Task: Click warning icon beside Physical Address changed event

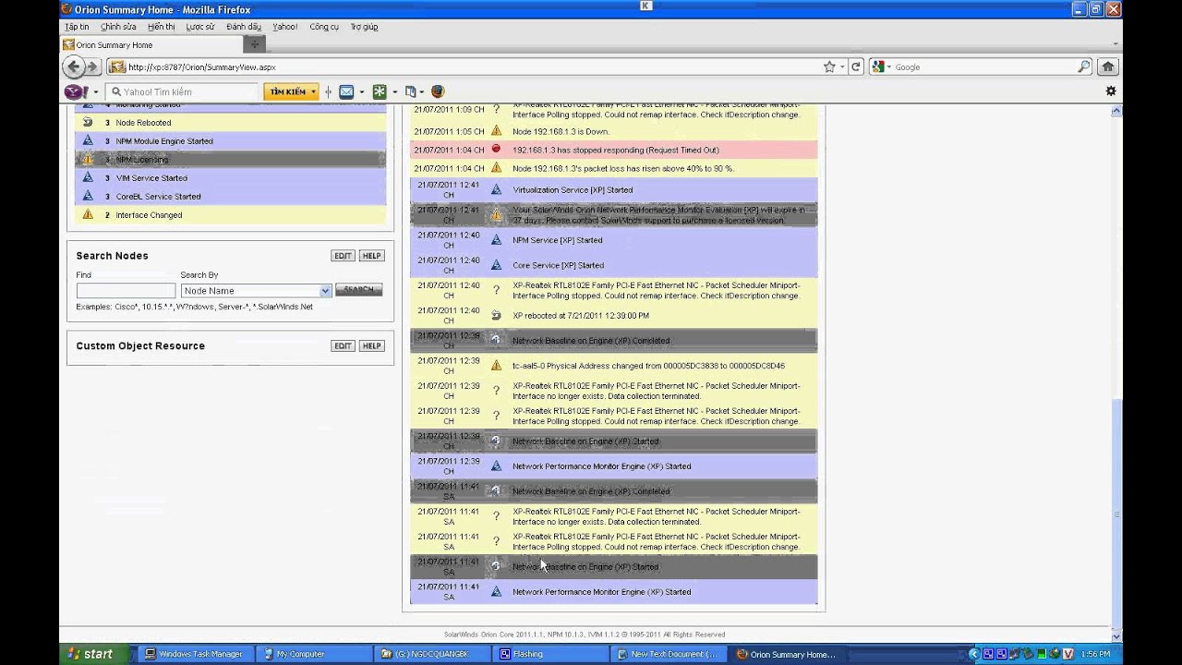Action: tap(496, 366)
